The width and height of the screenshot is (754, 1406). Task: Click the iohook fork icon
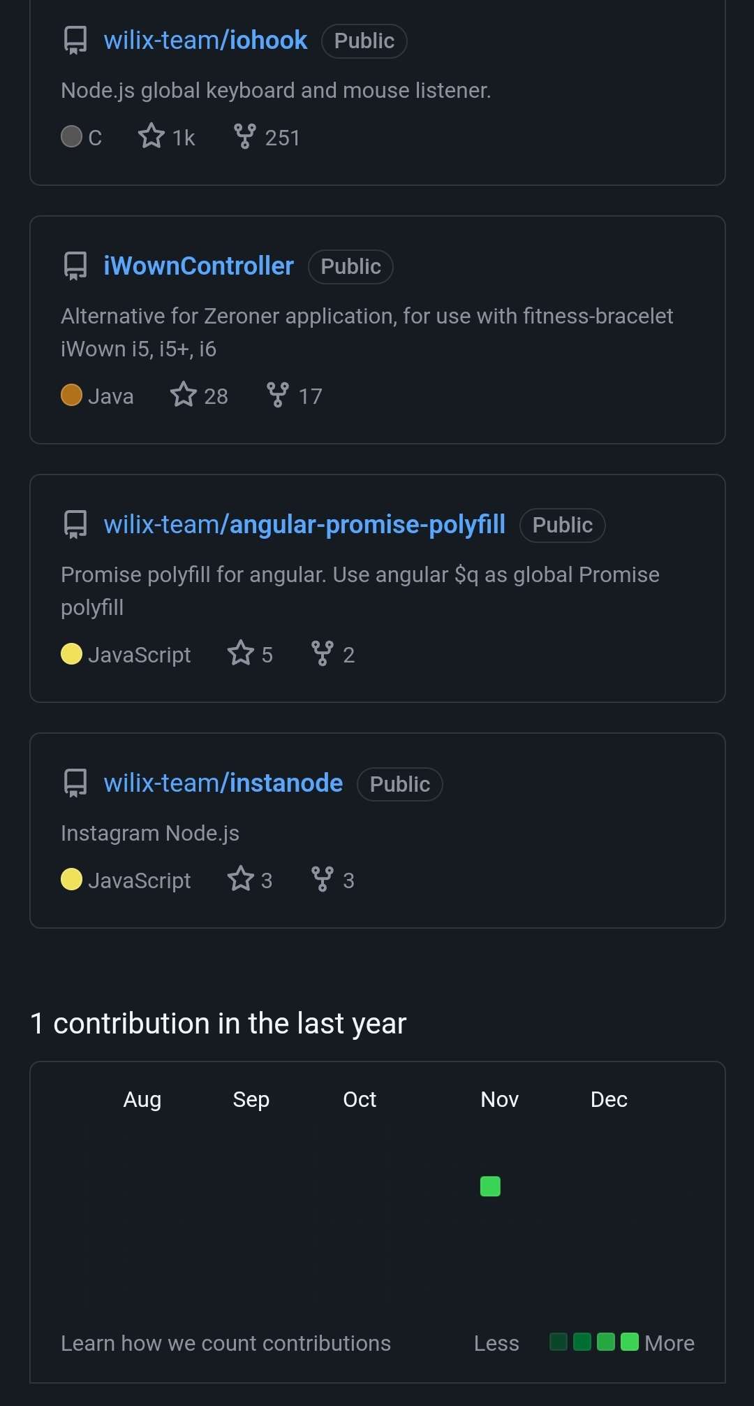[x=244, y=136]
